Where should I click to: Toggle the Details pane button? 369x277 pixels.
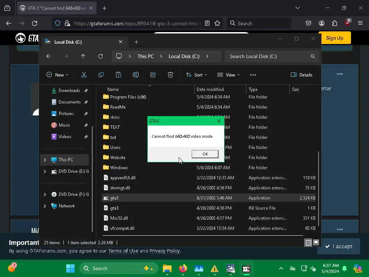click(x=302, y=75)
